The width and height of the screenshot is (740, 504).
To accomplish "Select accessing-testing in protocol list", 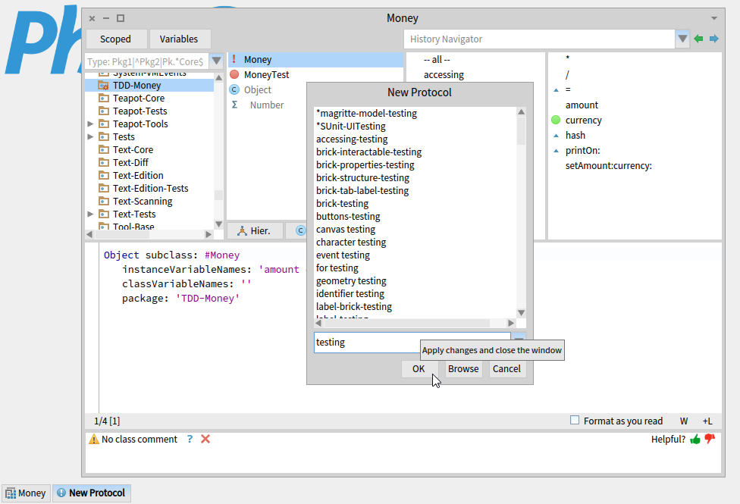I will pos(352,139).
